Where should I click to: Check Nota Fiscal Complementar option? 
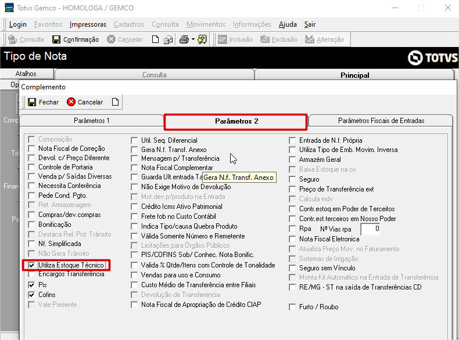[134, 168]
